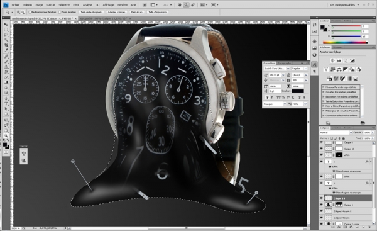Open Les indispensables workspace dropdown
Image resolution: width=377 pixels, height=231 pixels.
[344, 5]
